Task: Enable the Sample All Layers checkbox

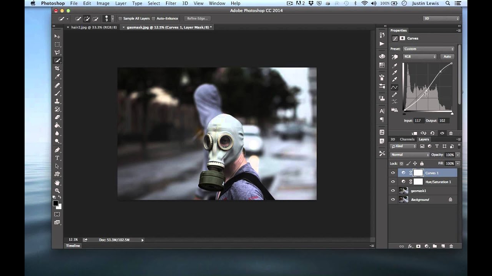Action: [x=120, y=18]
